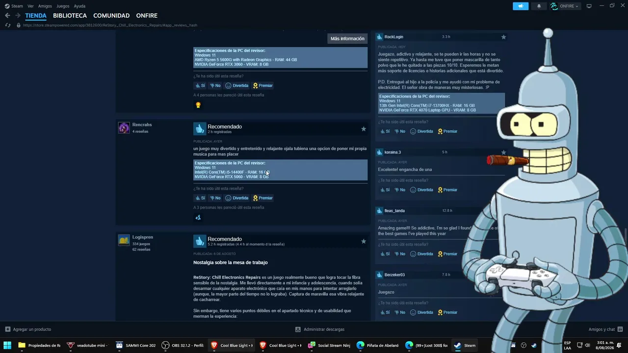Open Administrar descargas

(x=320, y=329)
